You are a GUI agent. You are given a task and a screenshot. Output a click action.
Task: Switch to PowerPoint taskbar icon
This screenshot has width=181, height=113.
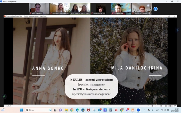click(133, 110)
